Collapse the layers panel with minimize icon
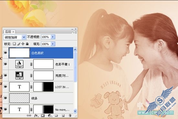Screen dimensions: 178x119 tap(72, 29)
